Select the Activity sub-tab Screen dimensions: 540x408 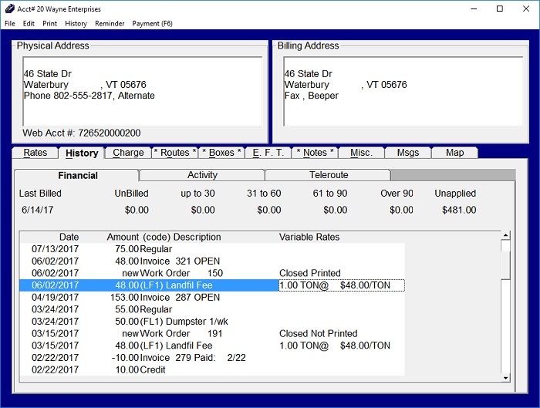coord(202,175)
